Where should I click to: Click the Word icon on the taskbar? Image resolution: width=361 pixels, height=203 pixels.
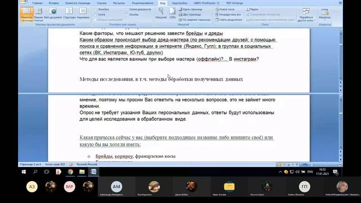[94, 171]
